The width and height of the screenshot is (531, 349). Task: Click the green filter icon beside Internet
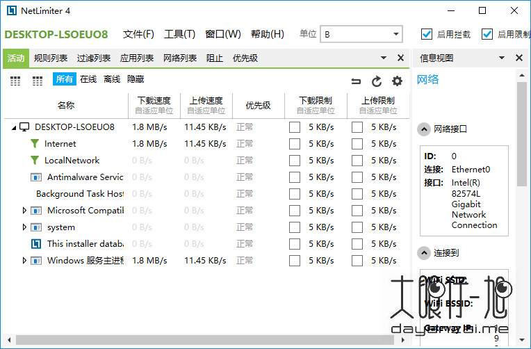pyautogui.click(x=35, y=144)
